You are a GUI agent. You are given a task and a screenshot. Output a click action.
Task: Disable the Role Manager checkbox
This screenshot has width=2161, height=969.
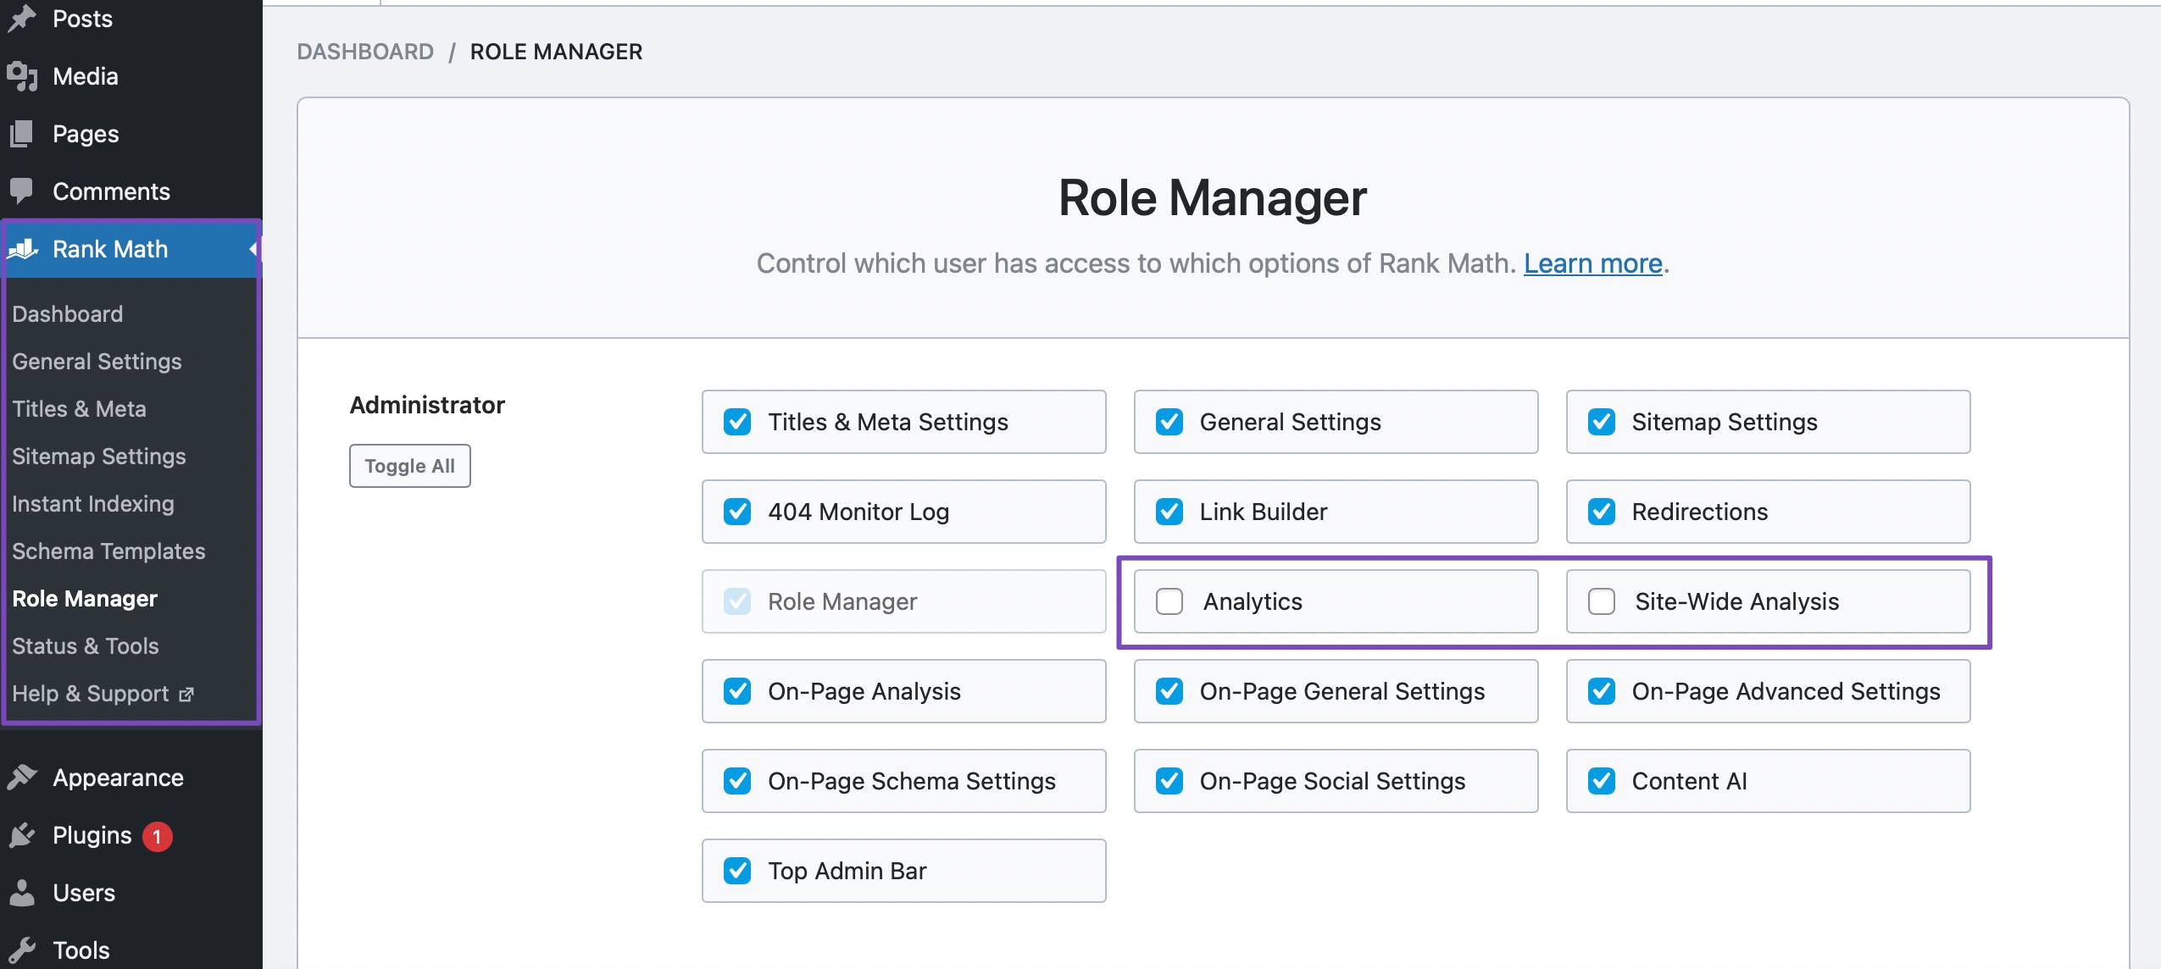737,601
